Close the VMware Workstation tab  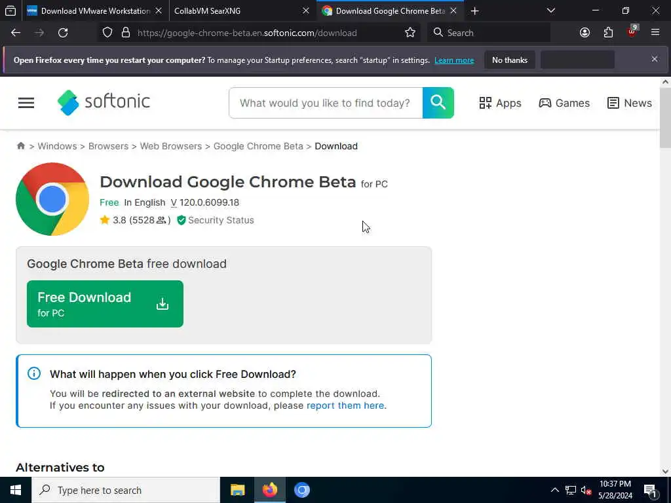(159, 10)
